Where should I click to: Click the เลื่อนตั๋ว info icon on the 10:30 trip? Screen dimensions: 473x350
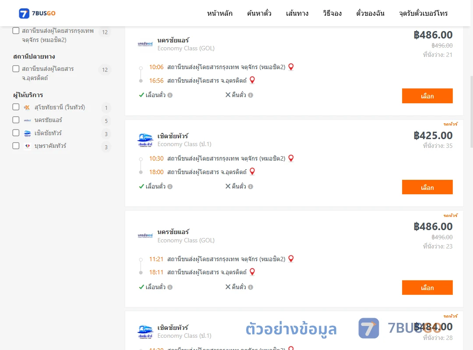coord(170,187)
